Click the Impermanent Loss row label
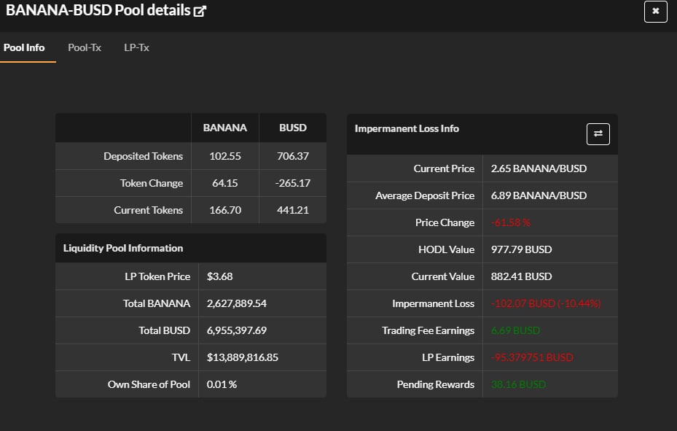The height and width of the screenshot is (431, 677). click(433, 303)
